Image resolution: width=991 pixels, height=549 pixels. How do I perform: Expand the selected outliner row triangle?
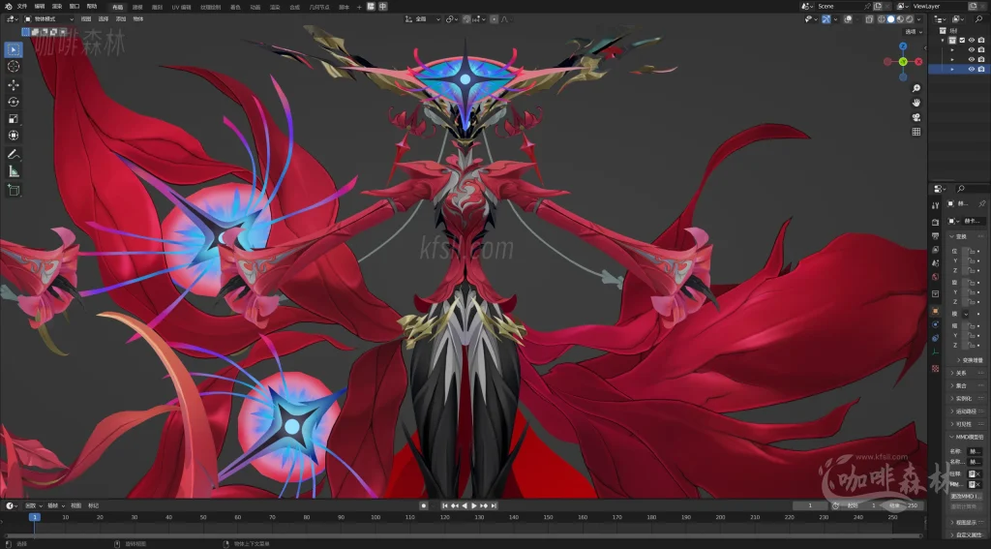952,69
